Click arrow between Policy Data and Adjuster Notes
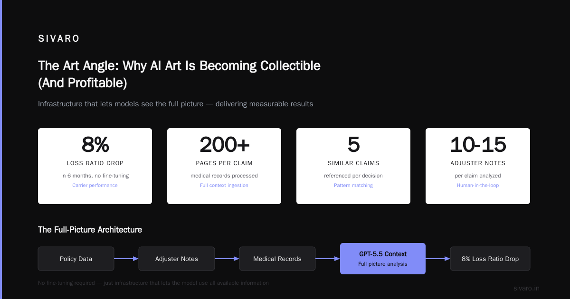The width and height of the screenshot is (570, 299). (x=126, y=259)
